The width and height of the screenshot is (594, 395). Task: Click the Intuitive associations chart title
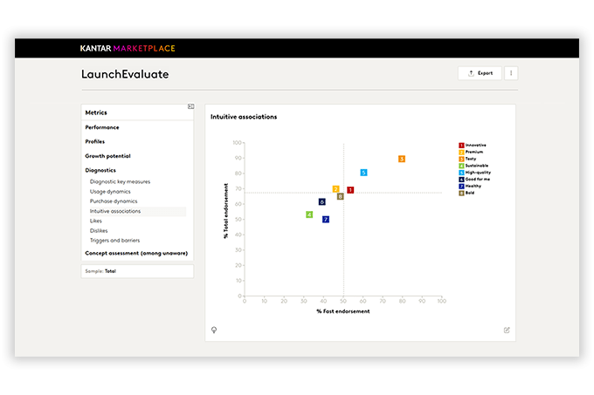244,117
